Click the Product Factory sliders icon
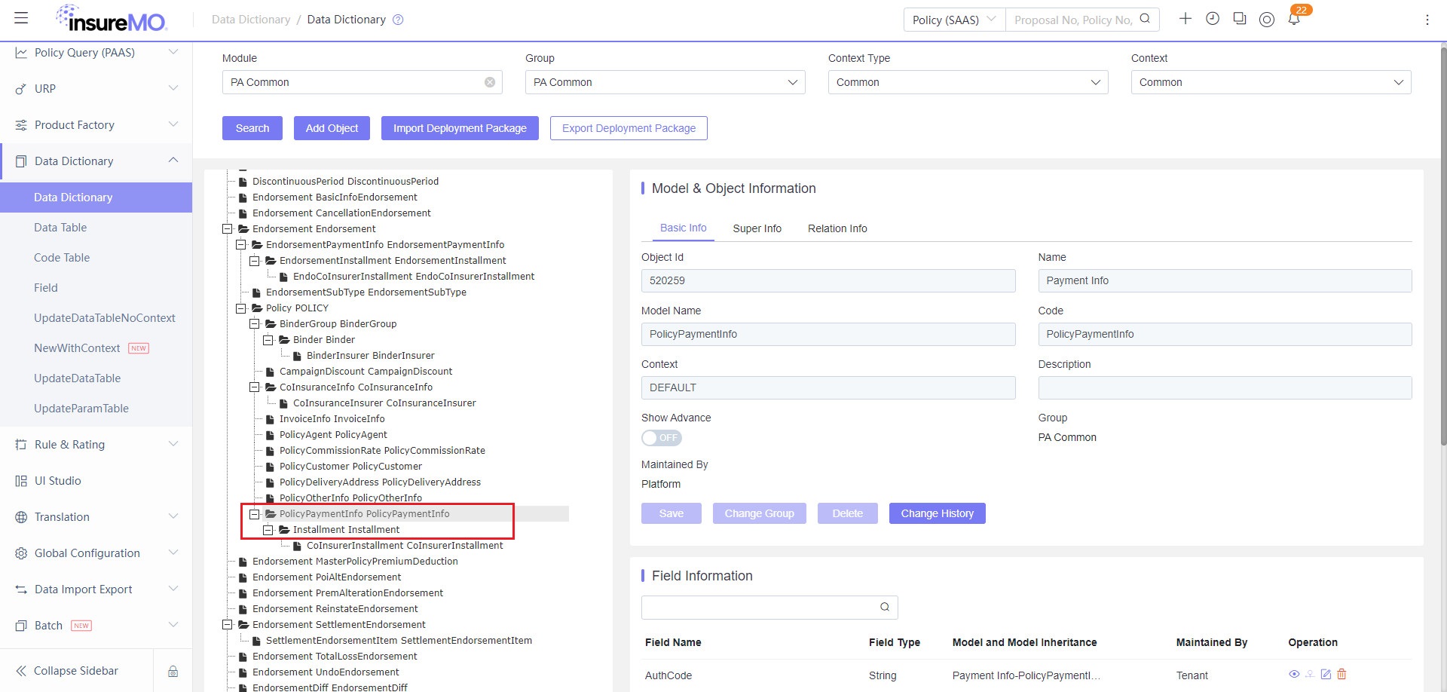The height and width of the screenshot is (692, 1447). [x=21, y=125]
